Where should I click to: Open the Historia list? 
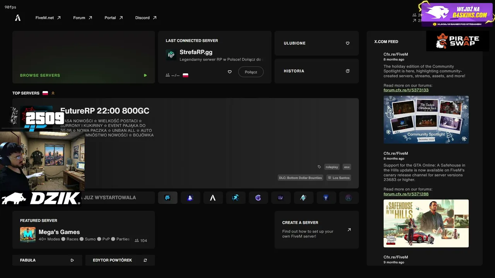coord(317,71)
